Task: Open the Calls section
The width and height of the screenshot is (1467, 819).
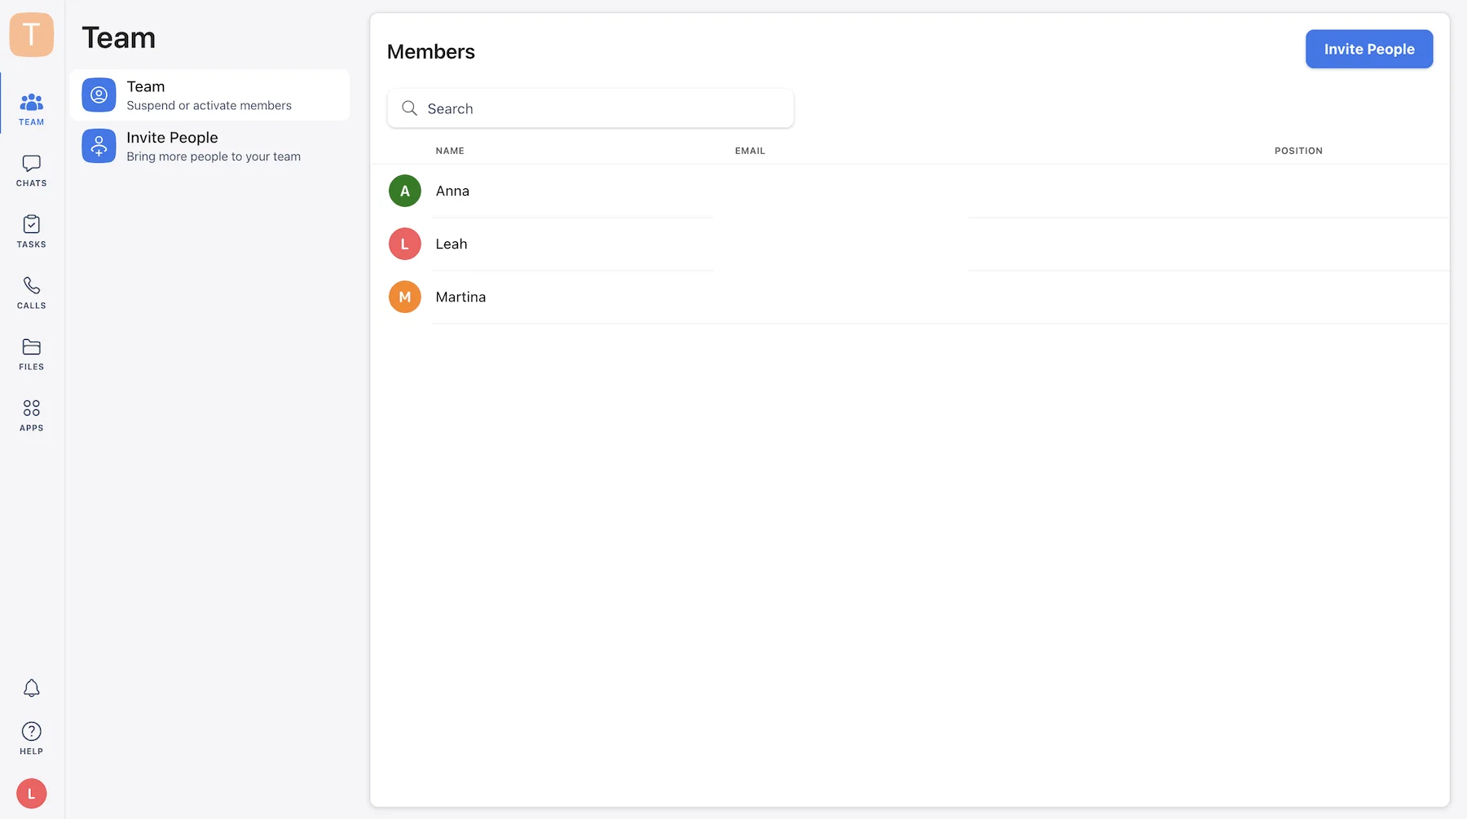Action: 31,292
